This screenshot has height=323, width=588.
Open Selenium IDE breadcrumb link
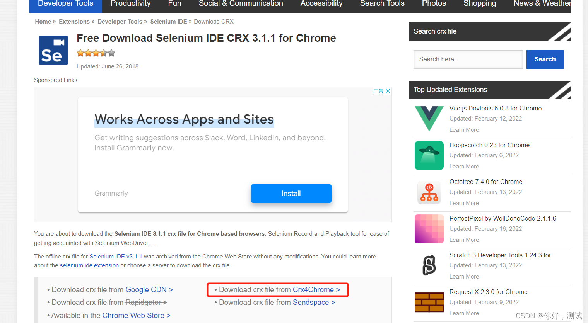coord(169,22)
